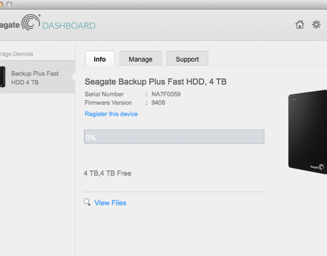This screenshot has width=327, height=256.
Task: Switch to the Manage tab
Action: 140,58
